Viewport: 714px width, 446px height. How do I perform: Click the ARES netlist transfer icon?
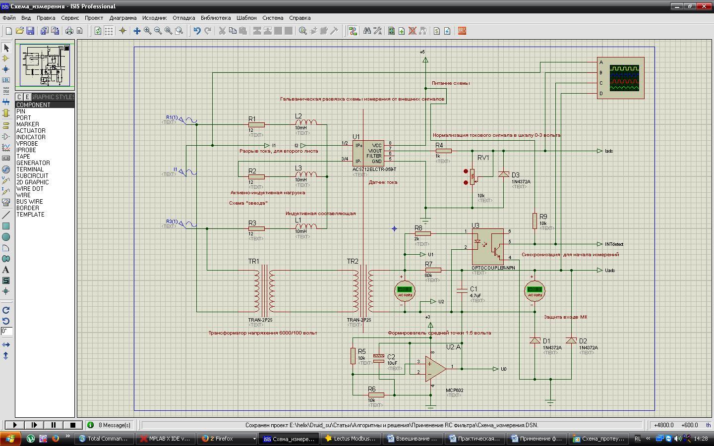point(462,31)
